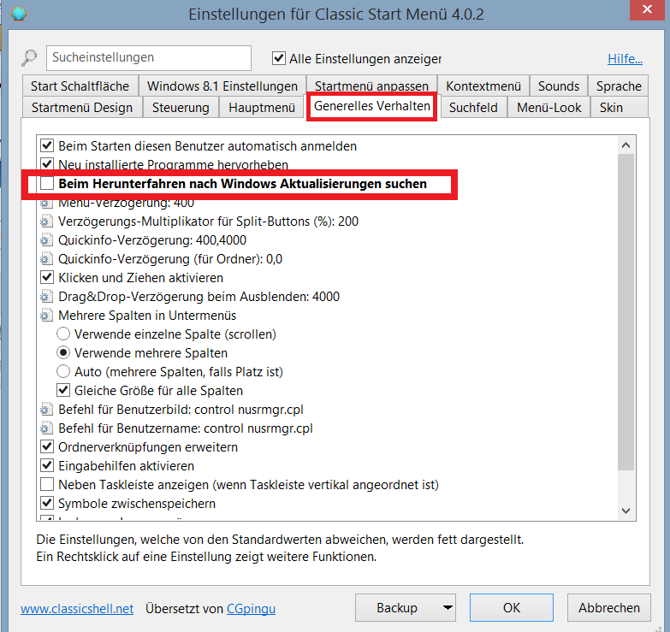Click the search magnifier icon

coord(29,57)
